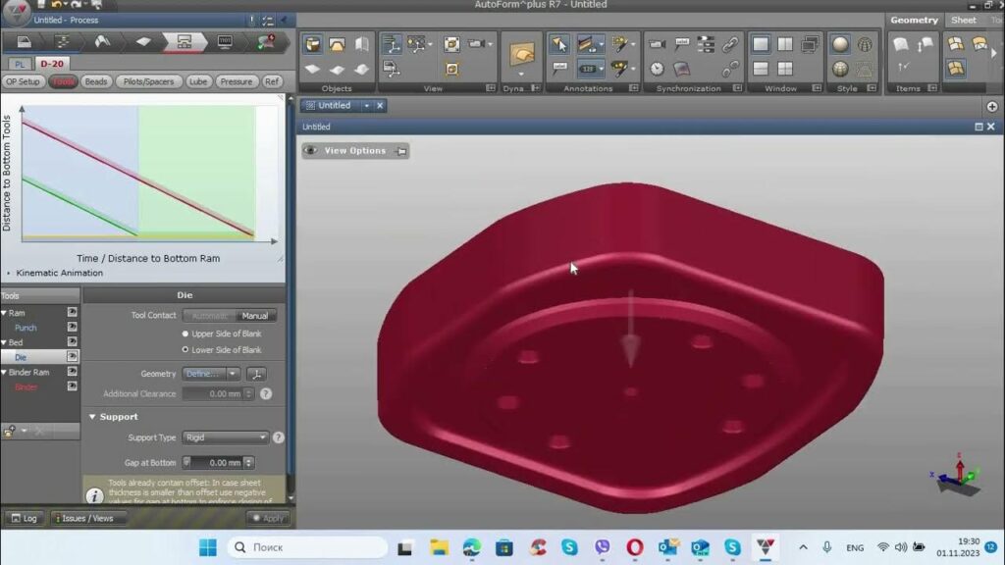
Task: Open AutoForm from the Windows taskbar
Action: (x=766, y=547)
